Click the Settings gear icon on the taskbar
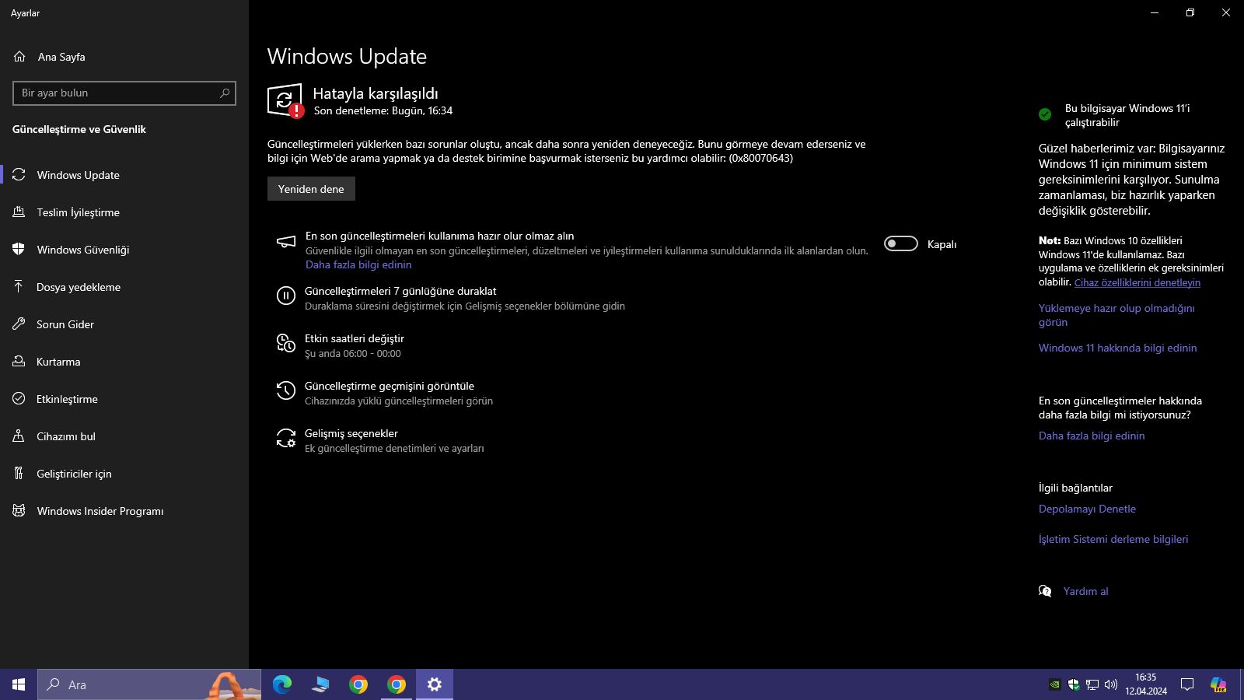Viewport: 1244px width, 700px height. [x=435, y=684]
